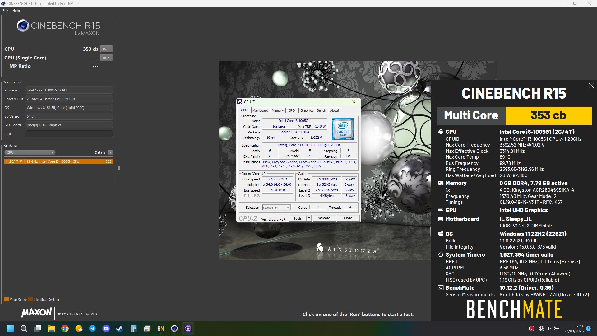Click the CPU-Z title bar icon
Viewport: 597px width, 336px height.
[240, 102]
